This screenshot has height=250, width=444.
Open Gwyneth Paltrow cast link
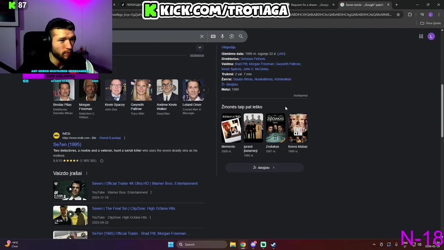pyautogui.click(x=288, y=64)
